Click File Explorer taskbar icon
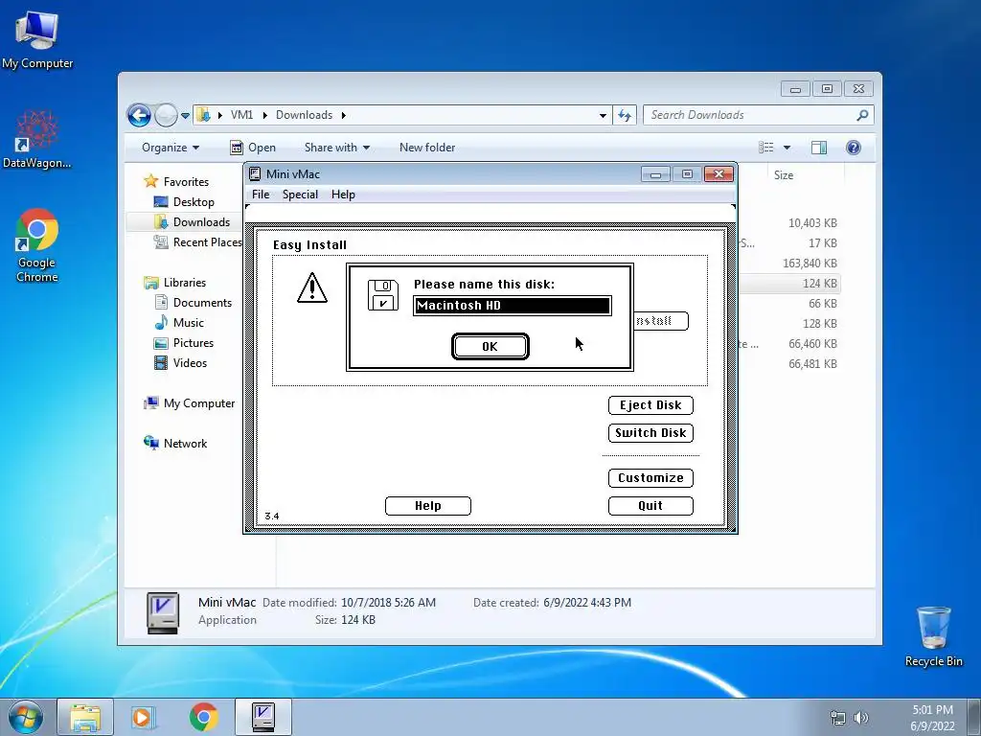This screenshot has width=981, height=736. 85,717
